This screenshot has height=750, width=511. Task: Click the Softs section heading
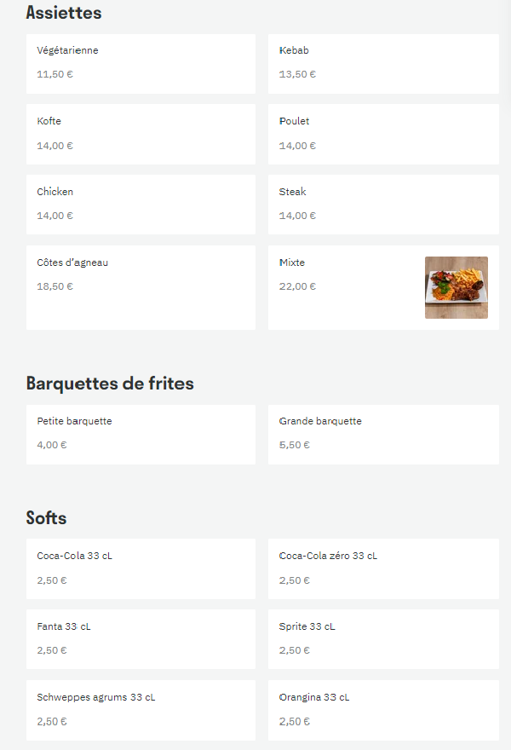[46, 518]
